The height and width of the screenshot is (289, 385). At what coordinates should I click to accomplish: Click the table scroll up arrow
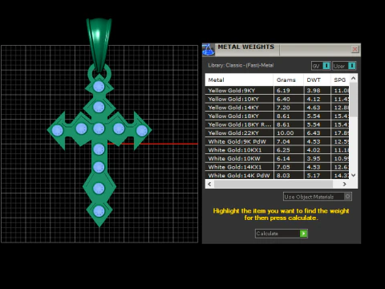tap(354, 79)
